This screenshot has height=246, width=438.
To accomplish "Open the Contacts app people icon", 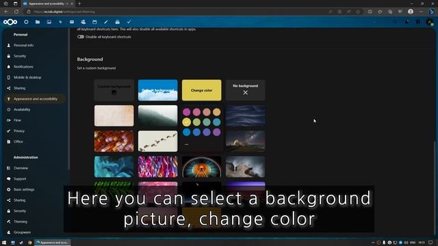I will [x=83, y=22].
